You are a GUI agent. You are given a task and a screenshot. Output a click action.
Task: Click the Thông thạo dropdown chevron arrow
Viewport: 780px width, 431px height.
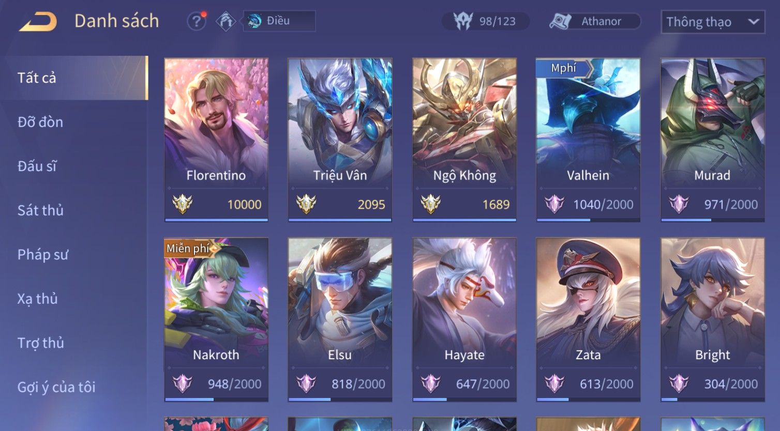pyautogui.click(x=753, y=22)
